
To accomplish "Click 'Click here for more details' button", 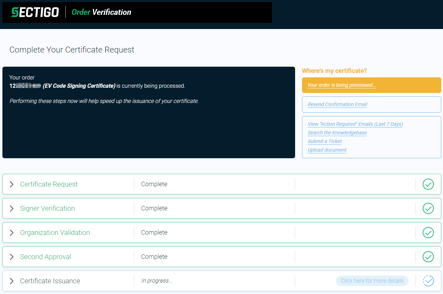I will click(x=372, y=281).
